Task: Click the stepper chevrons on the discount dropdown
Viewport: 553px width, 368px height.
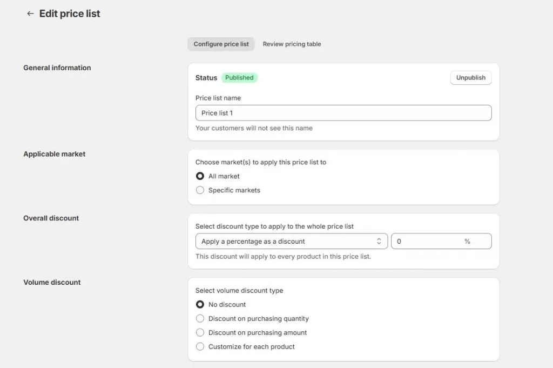Action: [x=380, y=241]
